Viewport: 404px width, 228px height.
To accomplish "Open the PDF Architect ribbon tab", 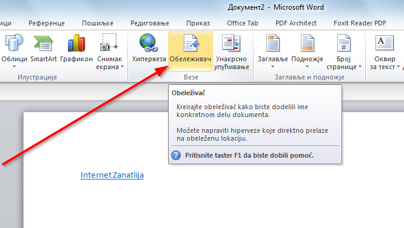I will pos(296,23).
